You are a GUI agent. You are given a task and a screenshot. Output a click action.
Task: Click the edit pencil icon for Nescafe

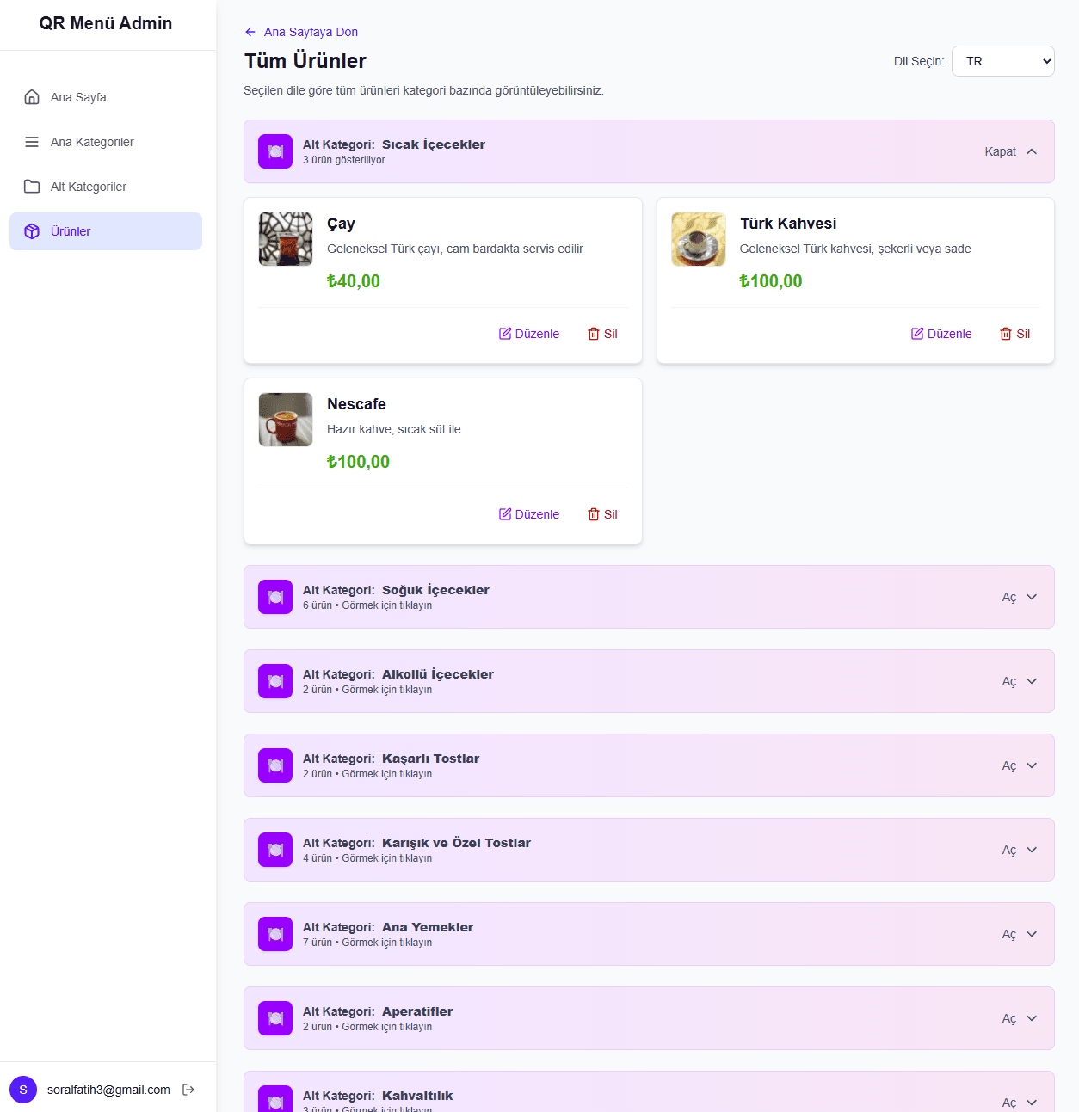[x=505, y=514]
